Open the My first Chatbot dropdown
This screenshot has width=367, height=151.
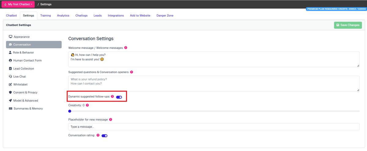pos(18,4)
